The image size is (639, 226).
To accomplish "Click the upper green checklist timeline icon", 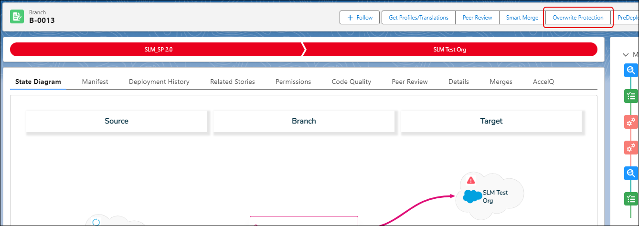I will coord(631,96).
